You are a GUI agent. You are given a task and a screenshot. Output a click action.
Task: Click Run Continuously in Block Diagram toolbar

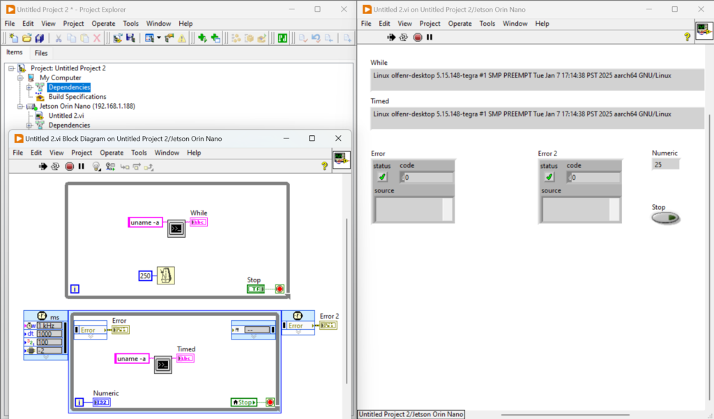coord(55,167)
